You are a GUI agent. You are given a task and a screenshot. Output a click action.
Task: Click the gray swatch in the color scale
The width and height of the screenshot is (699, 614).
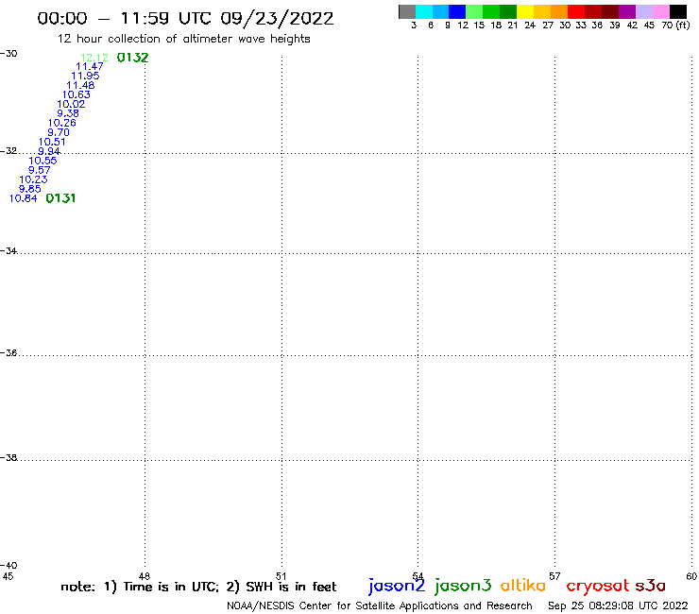click(407, 11)
